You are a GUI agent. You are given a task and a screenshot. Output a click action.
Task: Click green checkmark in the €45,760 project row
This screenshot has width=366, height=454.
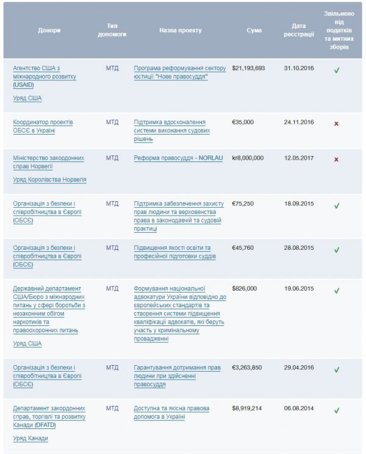tap(336, 250)
